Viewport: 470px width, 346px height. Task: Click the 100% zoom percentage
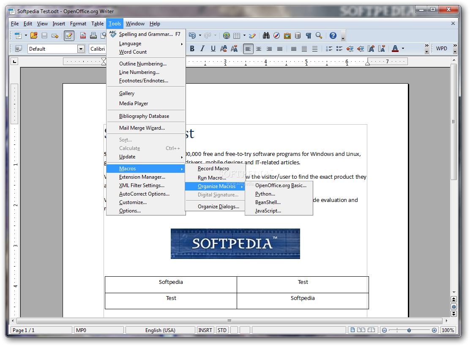(448, 330)
